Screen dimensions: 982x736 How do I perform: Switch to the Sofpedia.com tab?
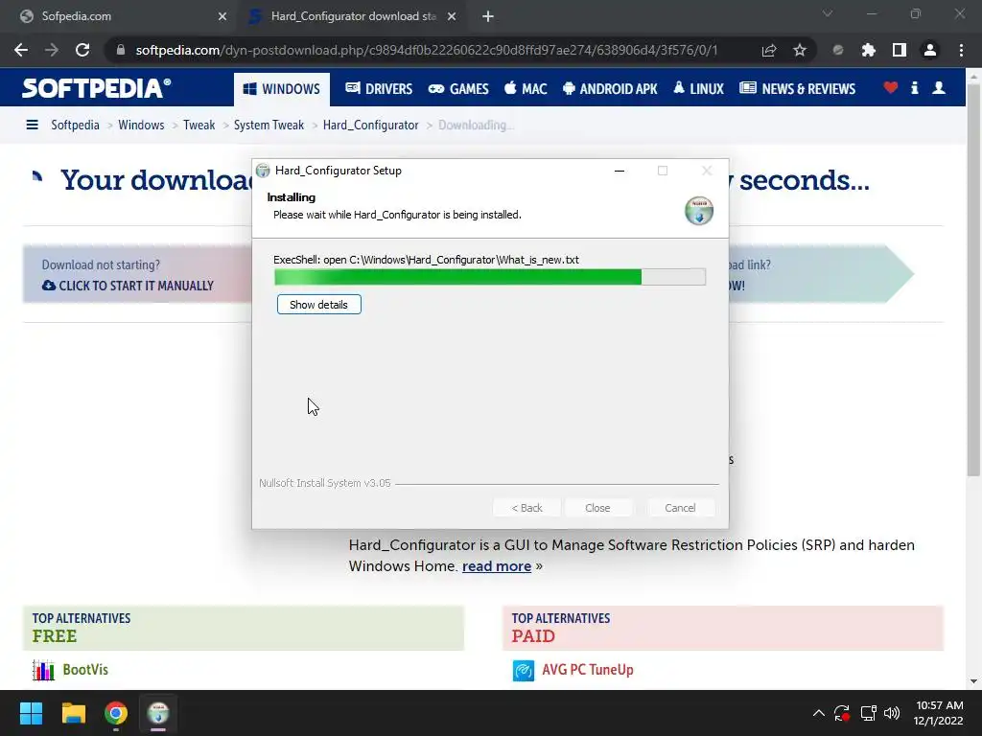[x=119, y=16]
